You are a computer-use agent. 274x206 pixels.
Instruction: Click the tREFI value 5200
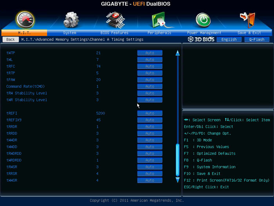click(101, 113)
